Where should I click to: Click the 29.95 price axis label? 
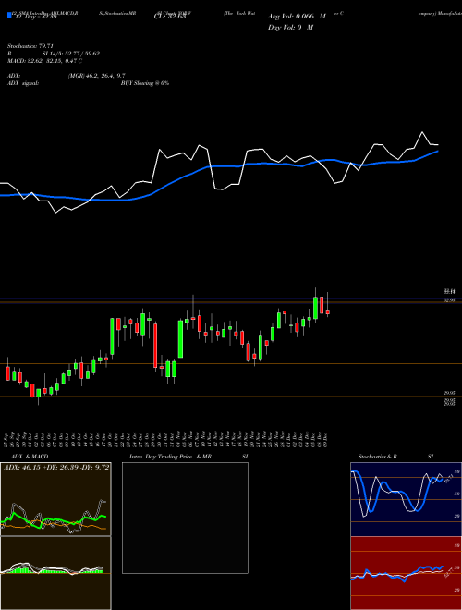pos(450,393)
